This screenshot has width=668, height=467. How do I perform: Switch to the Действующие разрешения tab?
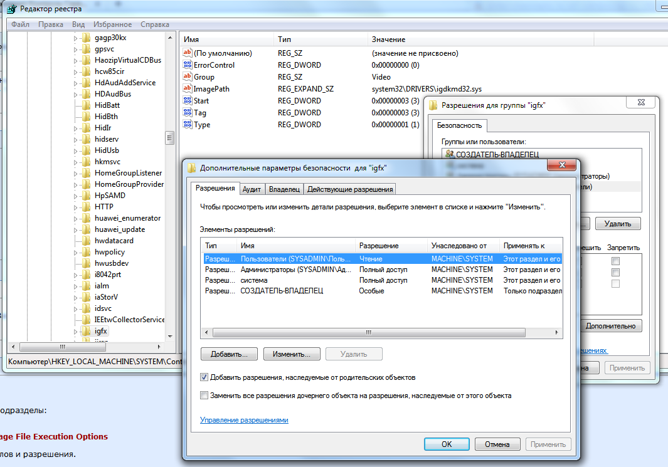pos(350,189)
